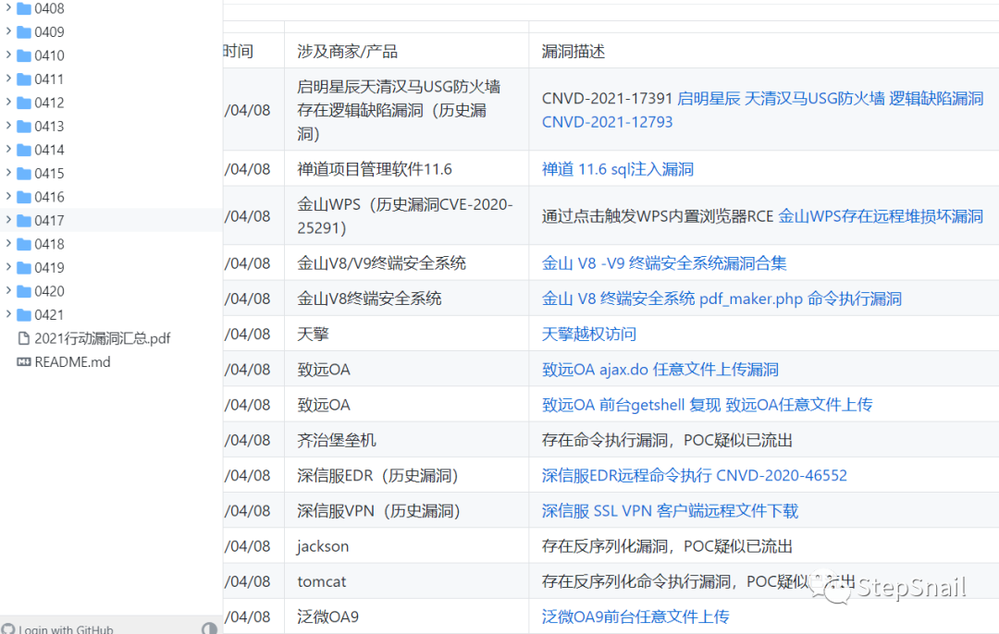Select the 0418 tree row label
This screenshot has height=634, width=999.
[49, 244]
